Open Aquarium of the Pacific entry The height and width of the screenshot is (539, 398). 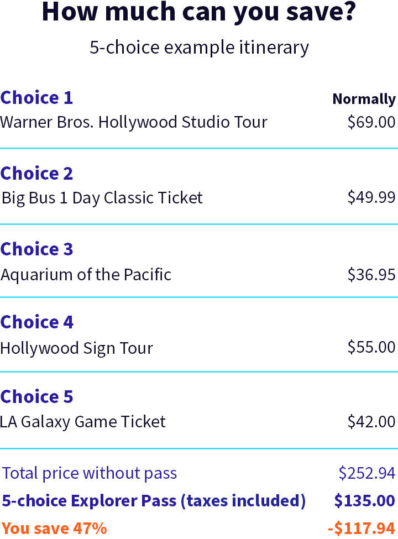86,275
